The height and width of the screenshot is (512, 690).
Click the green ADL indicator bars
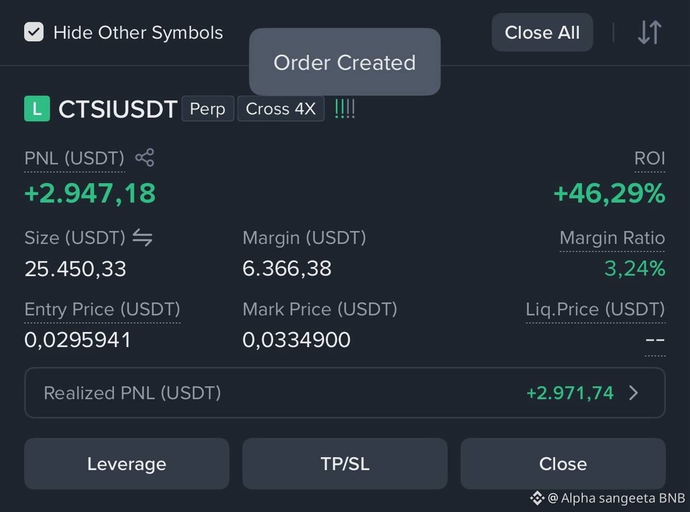345,109
